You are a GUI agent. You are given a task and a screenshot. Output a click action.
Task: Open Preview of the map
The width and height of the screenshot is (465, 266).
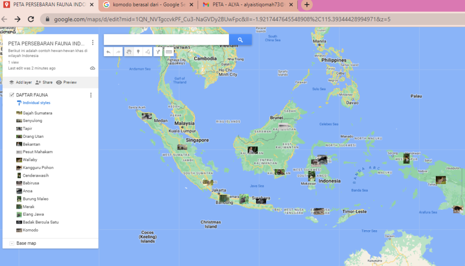pos(66,82)
